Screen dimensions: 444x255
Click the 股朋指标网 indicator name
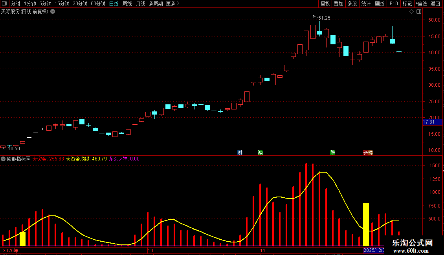pos(19,159)
